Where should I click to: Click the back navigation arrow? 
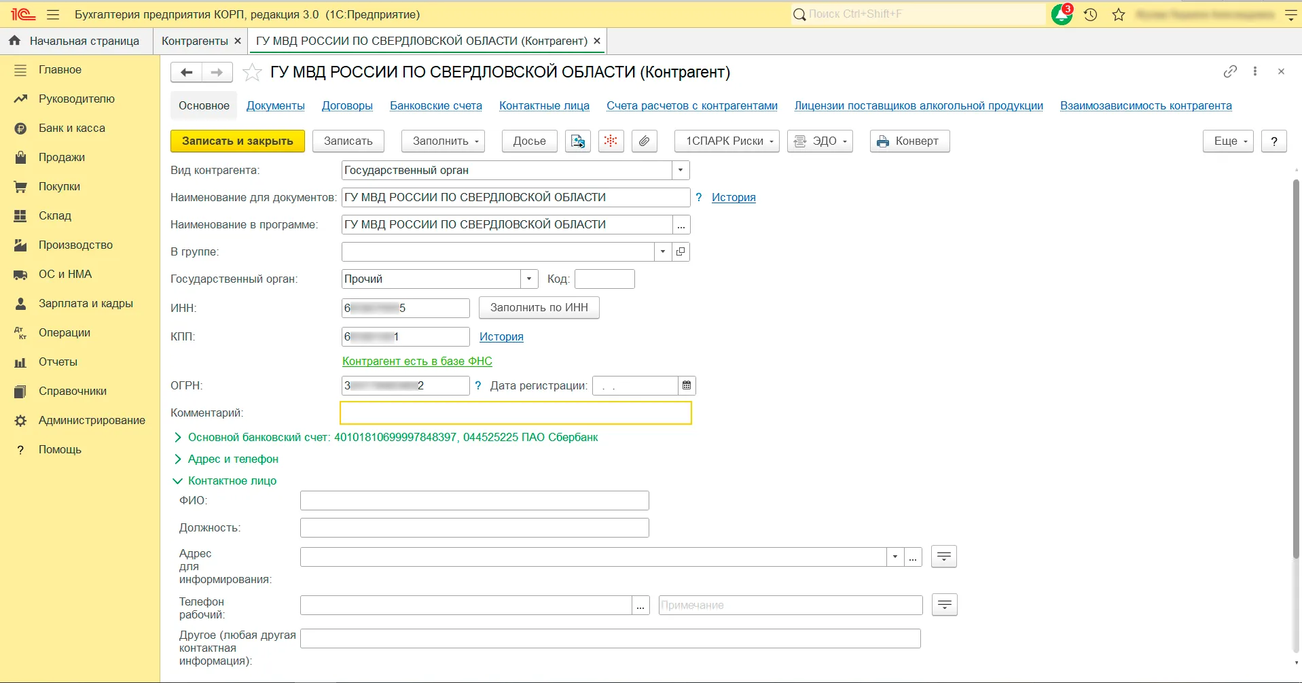pyautogui.click(x=187, y=72)
